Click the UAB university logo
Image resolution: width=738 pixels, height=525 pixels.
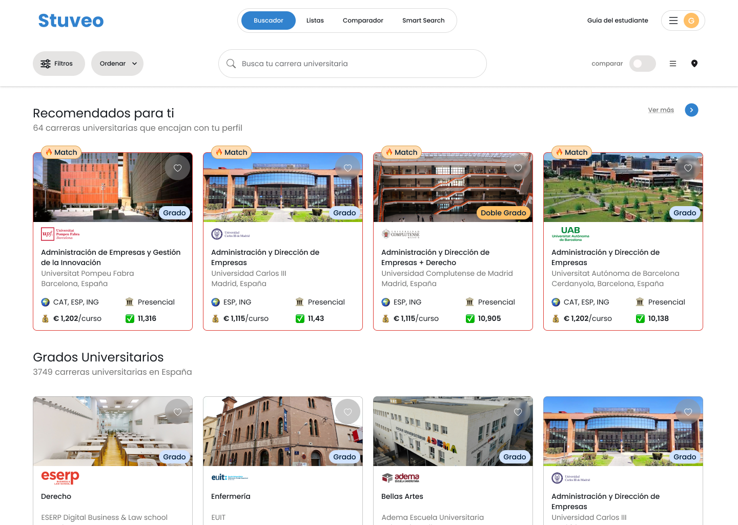(x=570, y=234)
